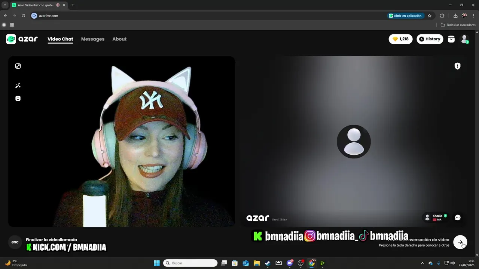Open volume control in system tray
This screenshot has width=479, height=269.
coord(453,263)
